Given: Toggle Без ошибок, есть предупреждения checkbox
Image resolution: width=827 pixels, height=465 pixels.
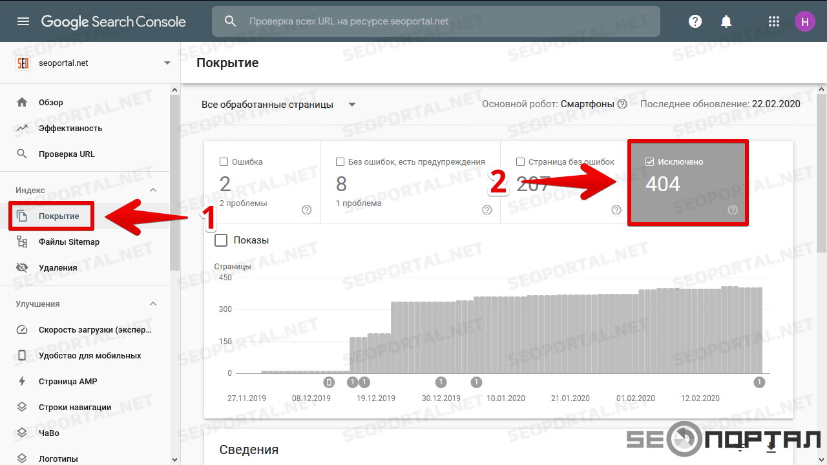Looking at the screenshot, I should pyautogui.click(x=340, y=162).
